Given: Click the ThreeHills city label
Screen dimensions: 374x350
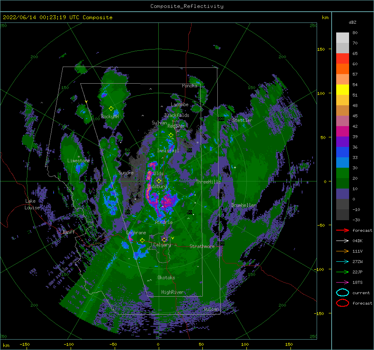Looking at the screenshot, I should [x=209, y=182].
